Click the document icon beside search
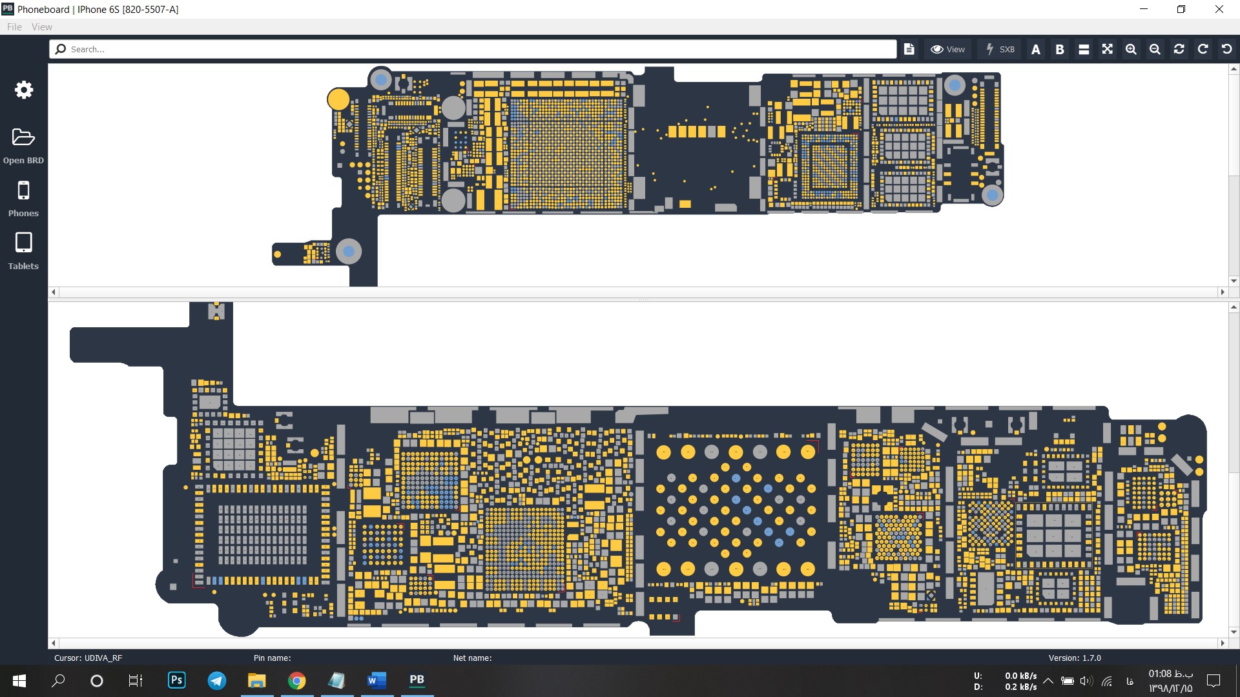Image resolution: width=1240 pixels, height=697 pixels. point(909,49)
